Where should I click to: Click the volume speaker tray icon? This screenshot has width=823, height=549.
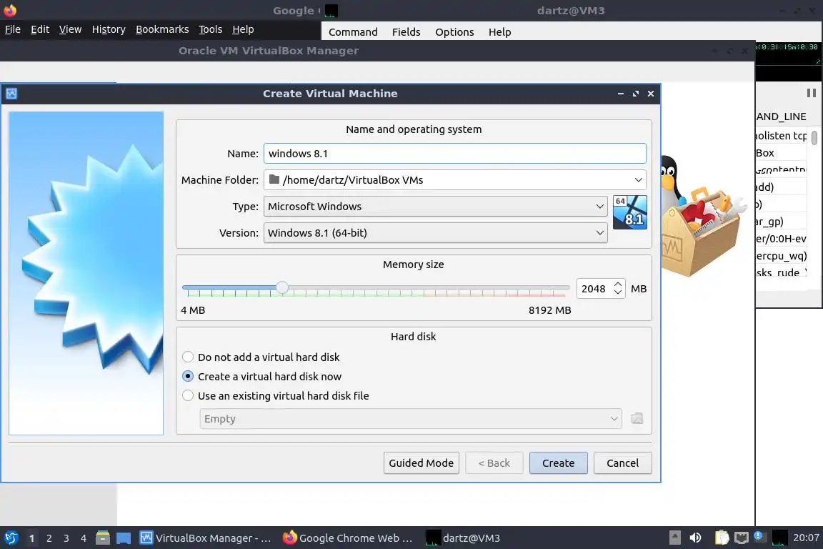(x=695, y=538)
